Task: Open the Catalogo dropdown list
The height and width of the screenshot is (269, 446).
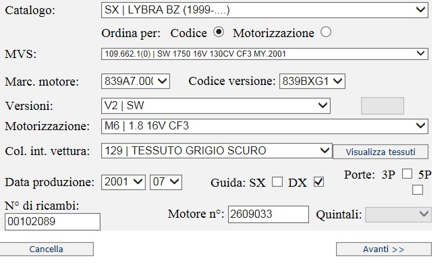Action: pos(264,10)
